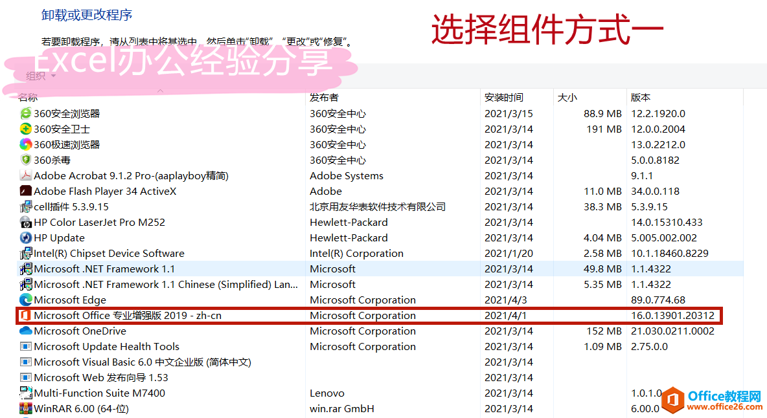Click the Adobe Acrobat 9.1.2 Pro icon

tap(25, 175)
